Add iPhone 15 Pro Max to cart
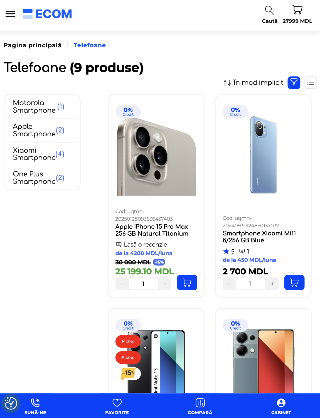 (187, 282)
